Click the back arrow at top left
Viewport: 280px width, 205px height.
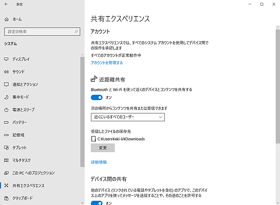5,4
